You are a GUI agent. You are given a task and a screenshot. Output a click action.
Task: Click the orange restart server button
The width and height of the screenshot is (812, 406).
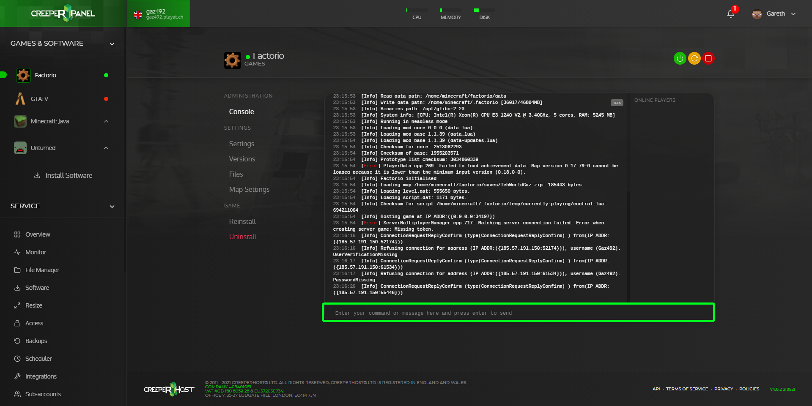(x=694, y=58)
